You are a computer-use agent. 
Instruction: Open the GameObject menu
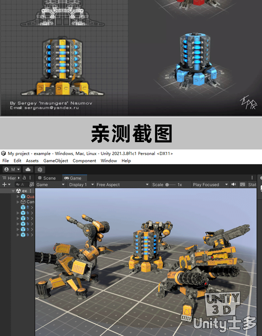[x=56, y=161]
